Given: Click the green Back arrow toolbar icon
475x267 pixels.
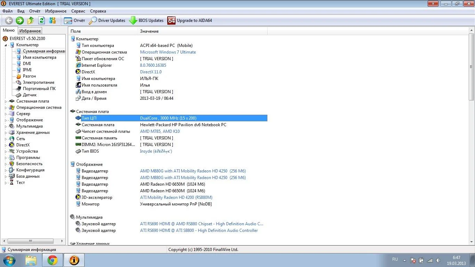Looking at the screenshot, I should click(x=9, y=21).
